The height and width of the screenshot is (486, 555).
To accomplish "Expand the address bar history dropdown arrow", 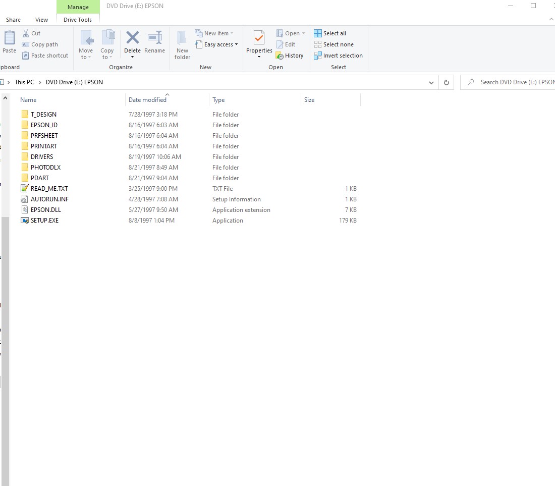I will click(x=431, y=82).
